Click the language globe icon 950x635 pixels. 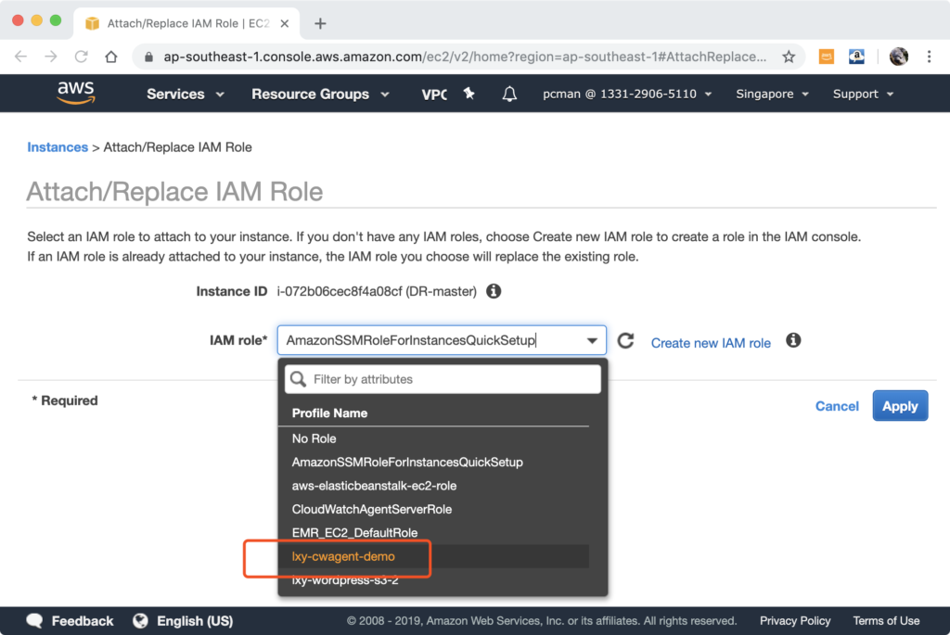[141, 620]
